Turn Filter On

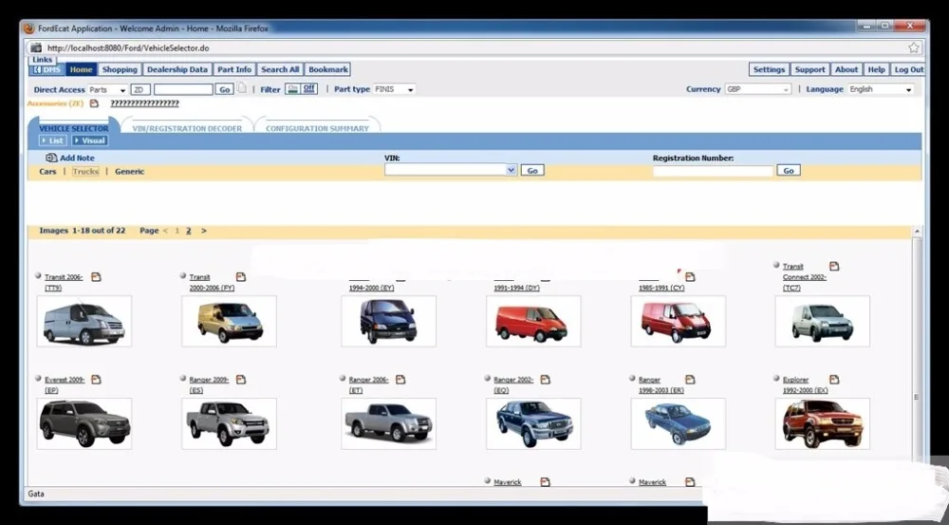pos(293,89)
